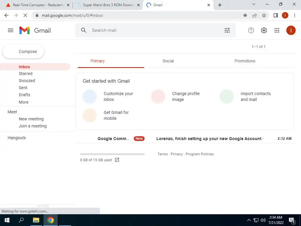This screenshot has height=226, width=301.
Task: Open Google apps grid
Action: tap(277, 30)
